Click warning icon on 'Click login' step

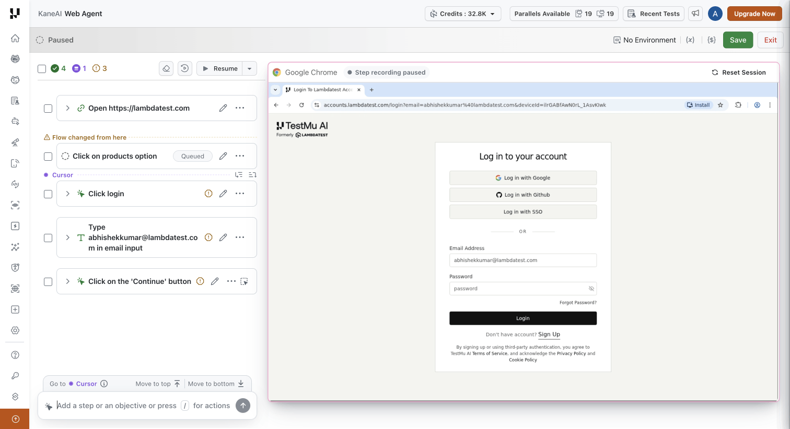point(208,194)
